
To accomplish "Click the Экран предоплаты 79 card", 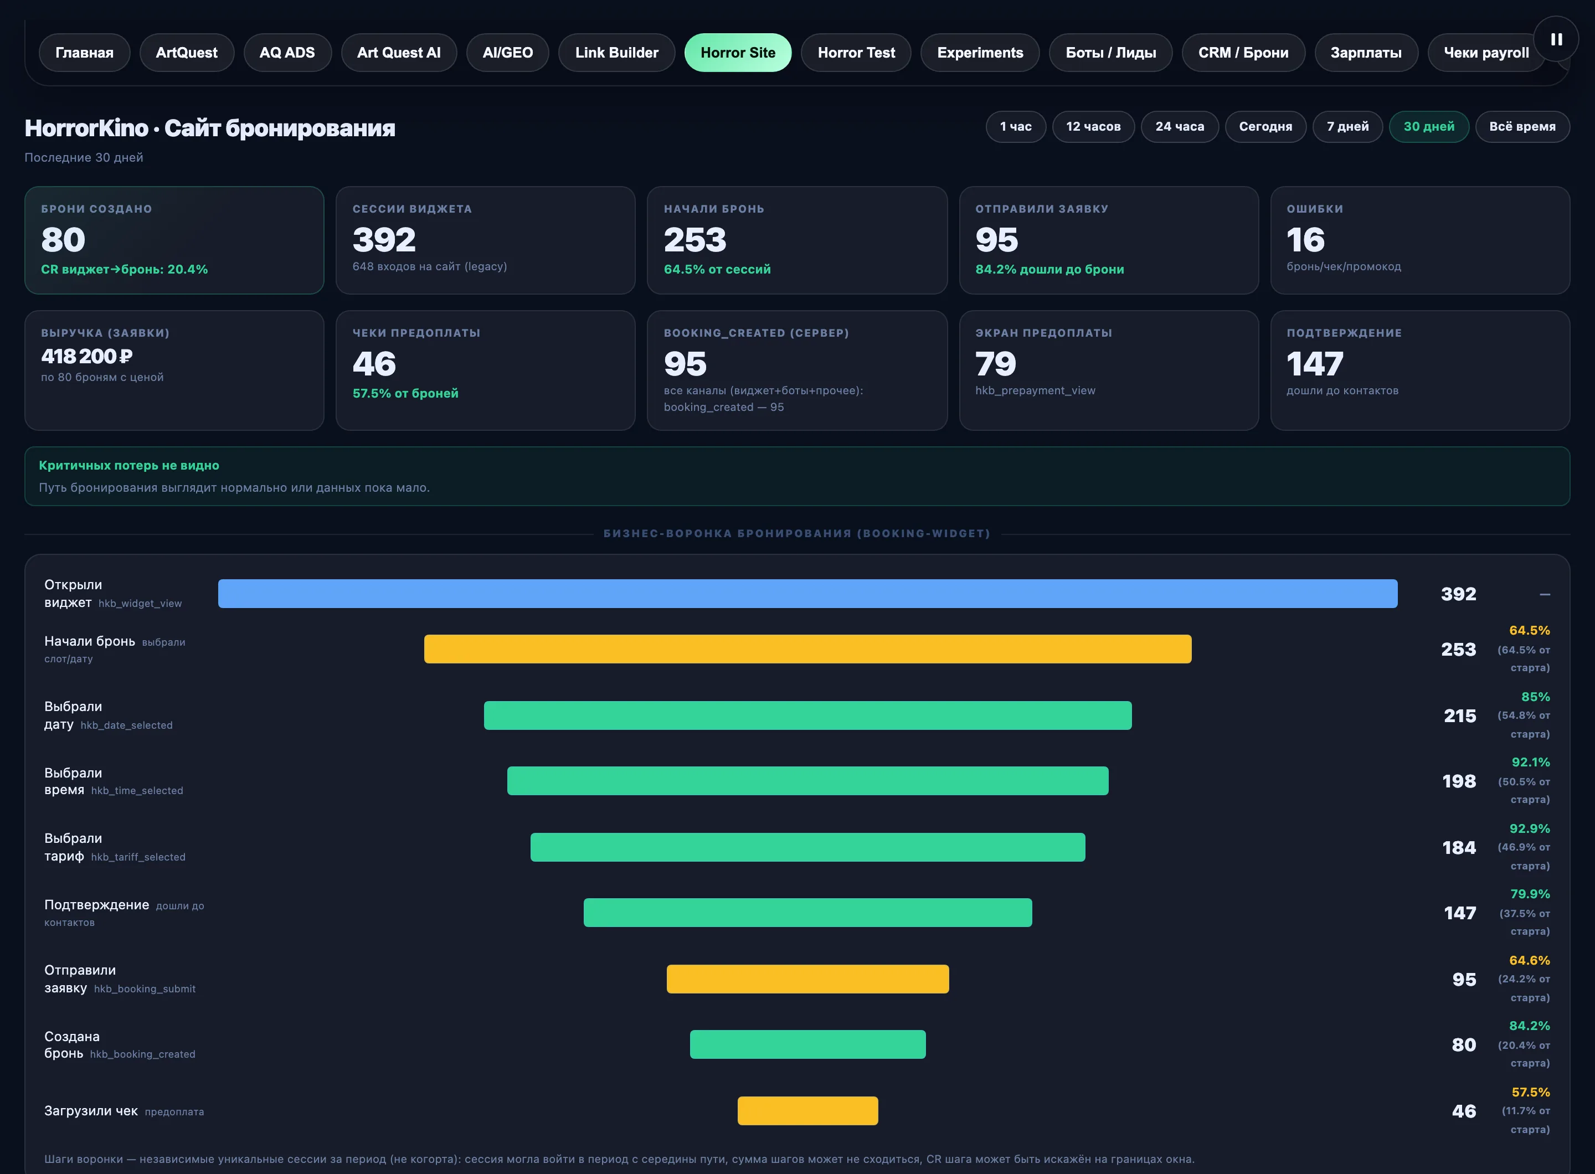I will 1109,370.
